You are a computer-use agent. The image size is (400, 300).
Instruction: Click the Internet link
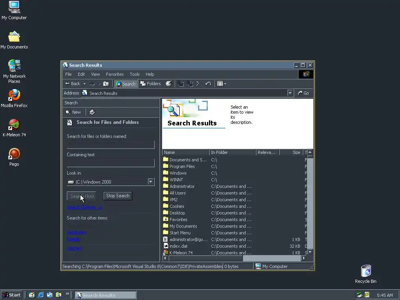click(74, 248)
